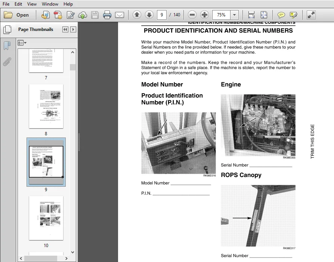Click the Engine heading in document
The width and height of the screenshot is (334, 262).
(x=231, y=84)
